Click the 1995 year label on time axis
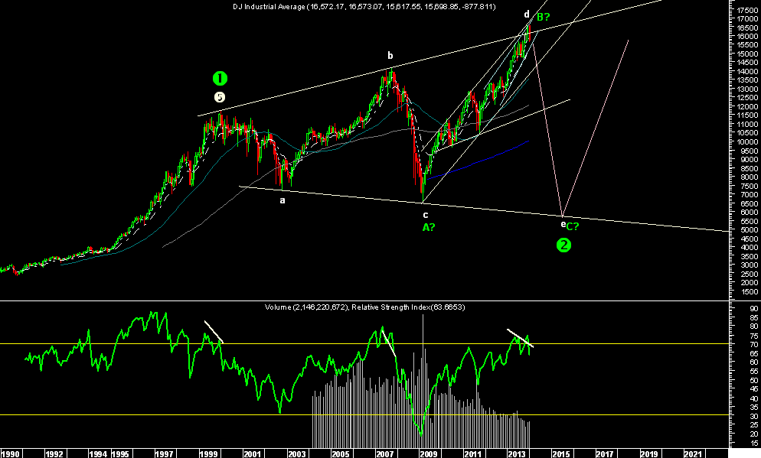This screenshot has width=761, height=458. [120, 454]
